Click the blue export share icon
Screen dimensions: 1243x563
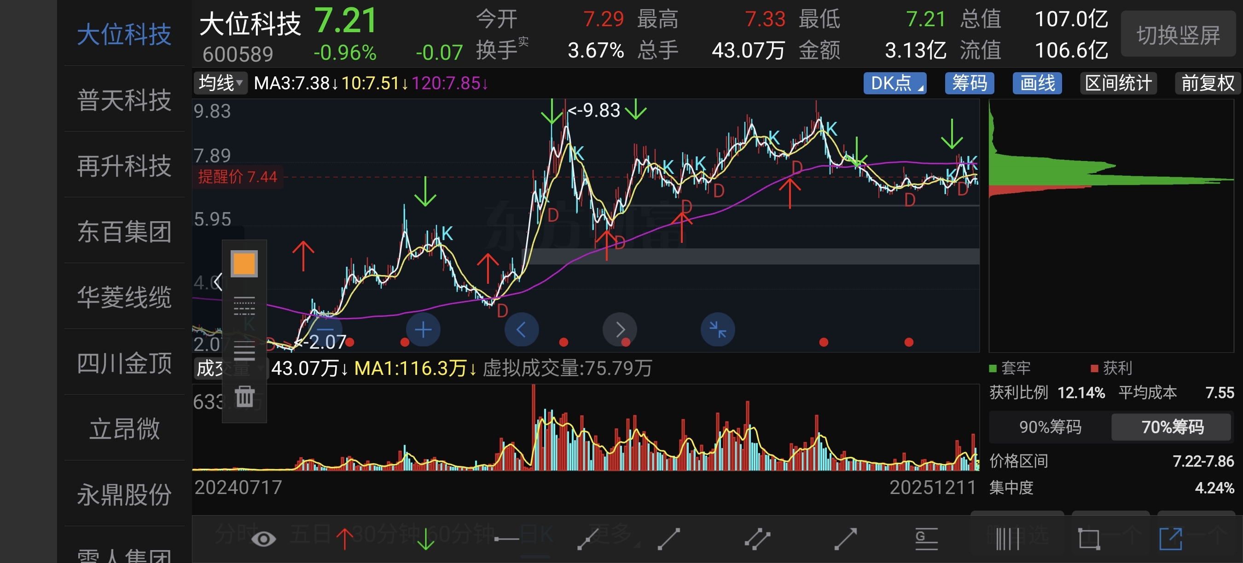coord(1171,539)
